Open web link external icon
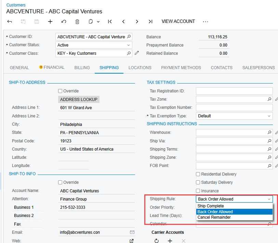The height and width of the screenshot is (243, 278). coord(132,241)
